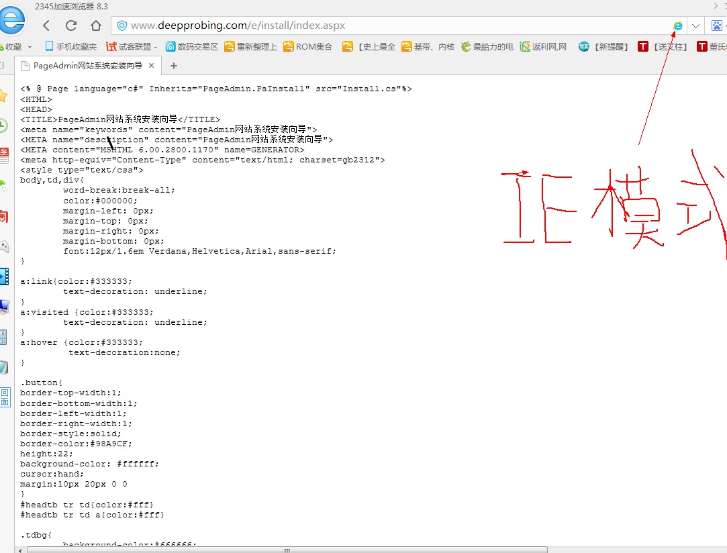Open the 返利网,网 bookmark

tap(543, 47)
